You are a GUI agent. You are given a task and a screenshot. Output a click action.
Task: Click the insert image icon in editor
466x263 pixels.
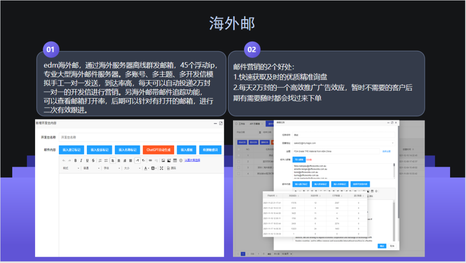pos(163,160)
